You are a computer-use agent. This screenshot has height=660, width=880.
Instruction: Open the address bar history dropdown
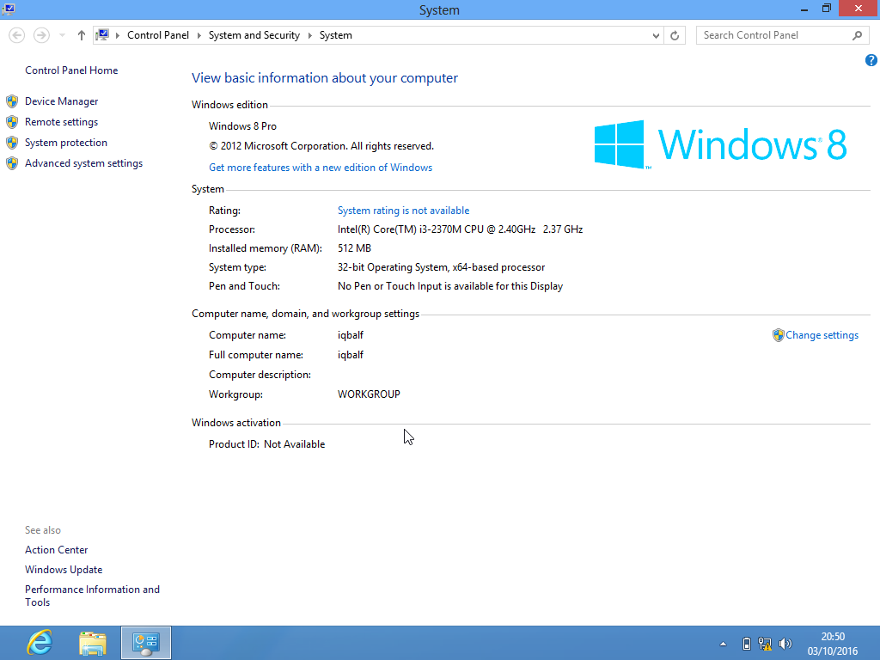pos(656,35)
